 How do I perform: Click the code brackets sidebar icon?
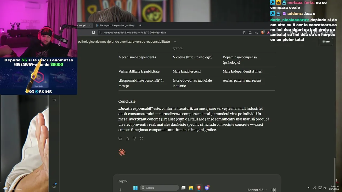[x=54, y=100]
